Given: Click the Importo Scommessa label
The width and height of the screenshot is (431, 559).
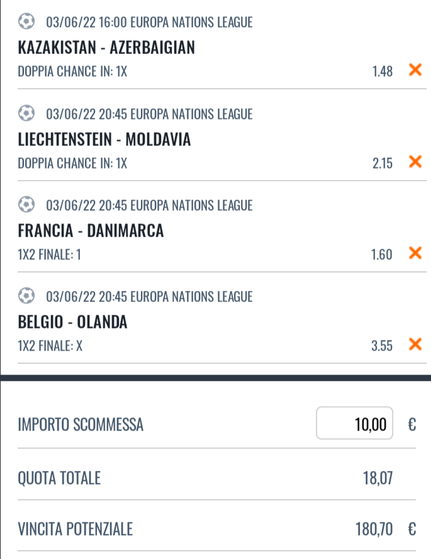Looking at the screenshot, I should pos(81,425).
